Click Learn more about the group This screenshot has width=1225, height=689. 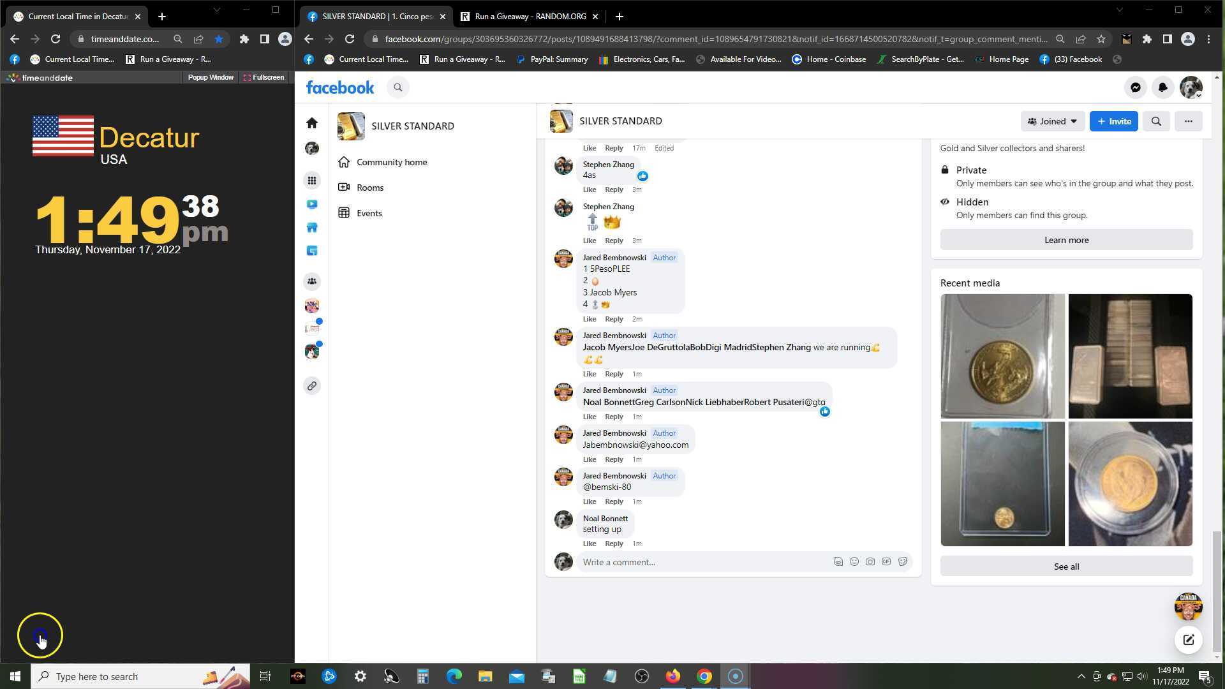click(x=1066, y=240)
